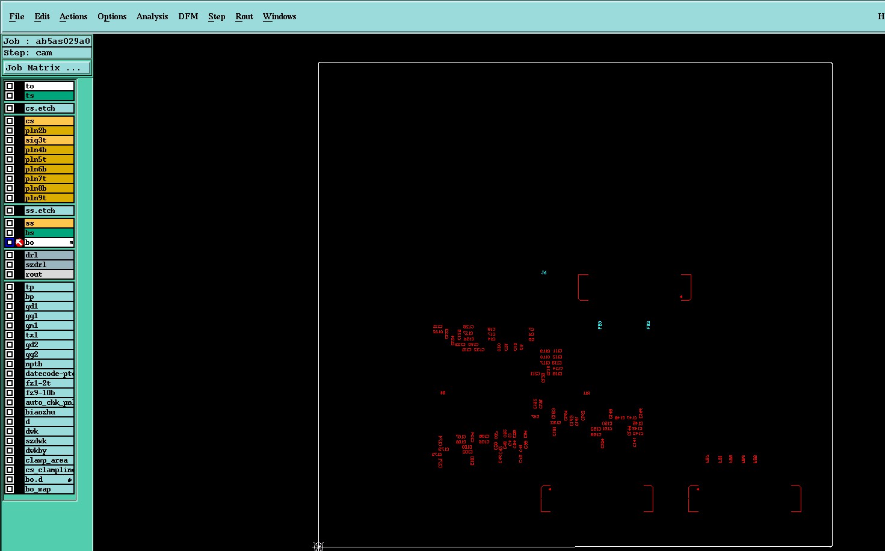Open the Rout menu
The width and height of the screenshot is (885, 551).
(244, 16)
